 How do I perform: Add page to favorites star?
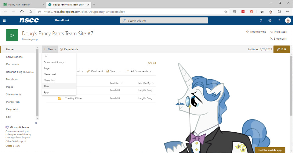[226, 12]
